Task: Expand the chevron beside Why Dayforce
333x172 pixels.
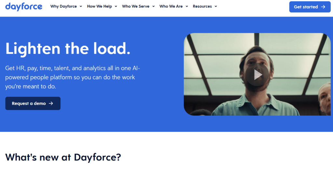Action: pos(81,7)
